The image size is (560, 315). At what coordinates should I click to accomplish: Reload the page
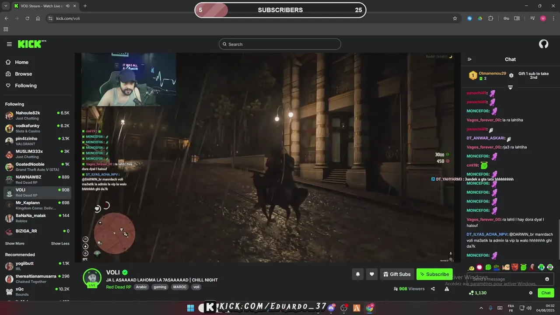tap(27, 18)
